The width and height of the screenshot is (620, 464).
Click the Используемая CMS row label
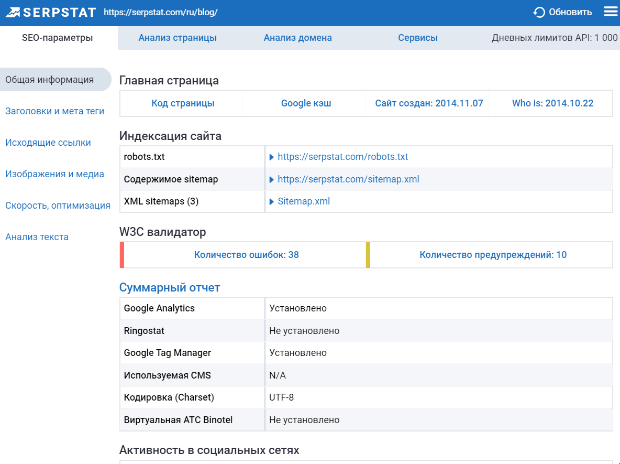167,375
